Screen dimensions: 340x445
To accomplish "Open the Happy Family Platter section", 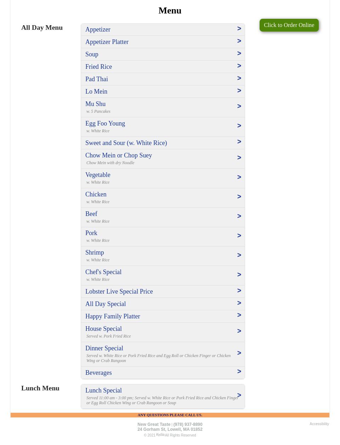I will [163, 316].
